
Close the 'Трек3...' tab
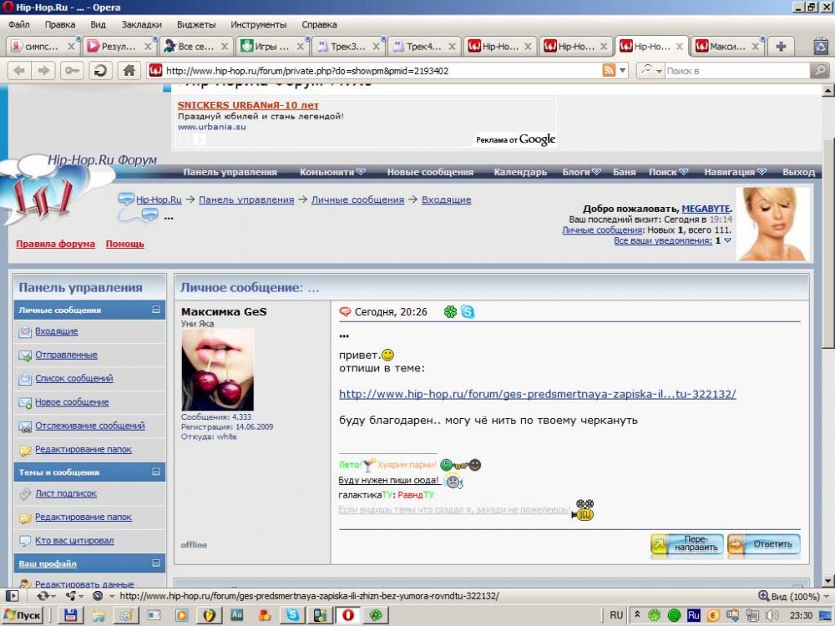(x=376, y=47)
